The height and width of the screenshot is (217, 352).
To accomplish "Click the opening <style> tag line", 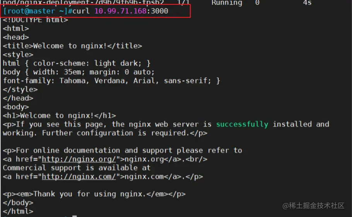I will click(18, 55).
